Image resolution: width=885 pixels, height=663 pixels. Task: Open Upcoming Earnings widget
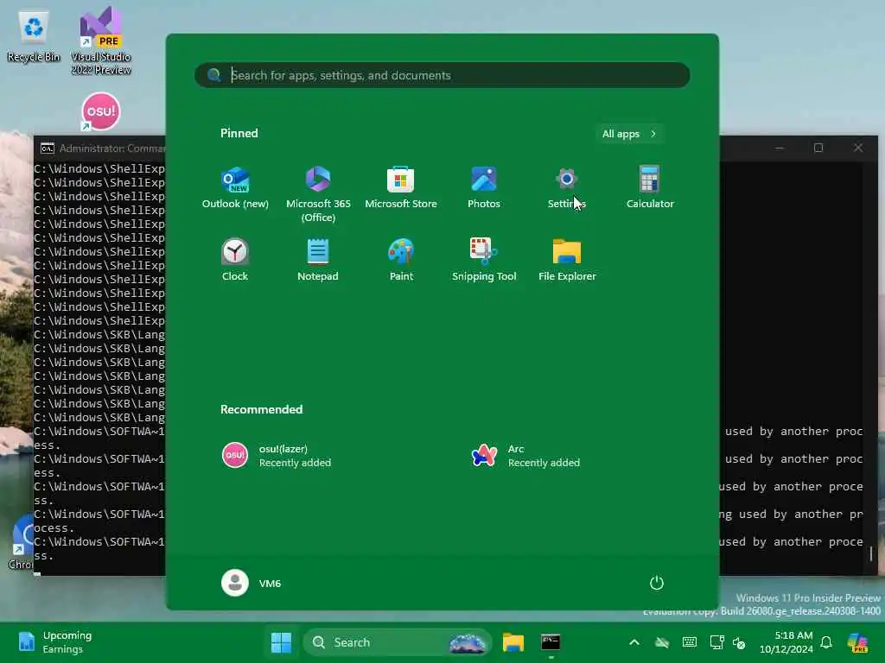54,642
